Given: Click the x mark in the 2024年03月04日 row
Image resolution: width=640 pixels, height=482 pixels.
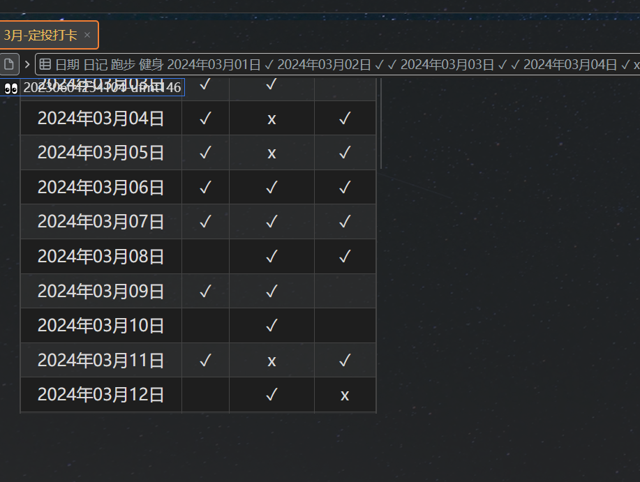Looking at the screenshot, I should [271, 119].
